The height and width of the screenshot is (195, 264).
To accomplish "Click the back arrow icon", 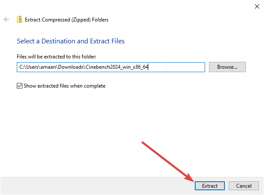I will point(6,19).
